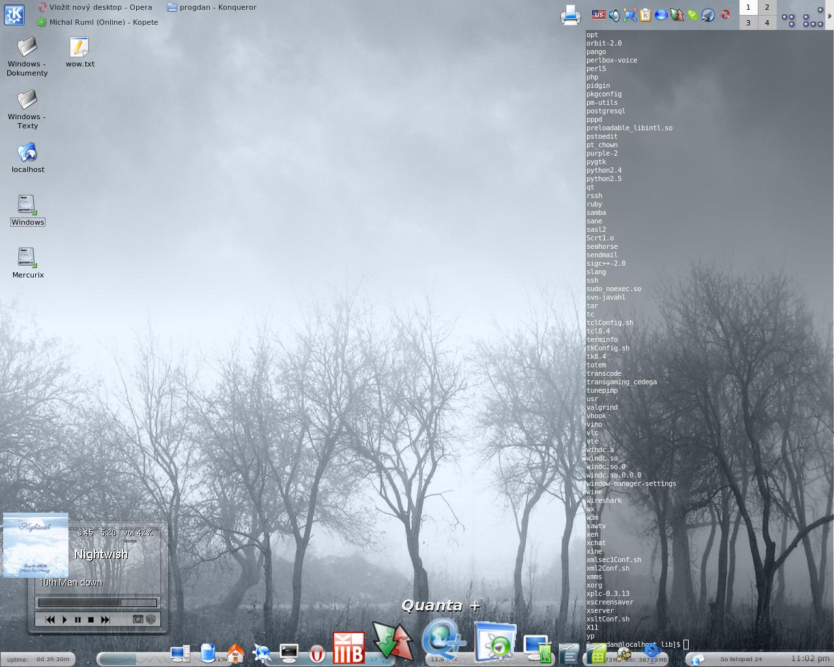Open the localhost desktop icon

[x=27, y=158]
